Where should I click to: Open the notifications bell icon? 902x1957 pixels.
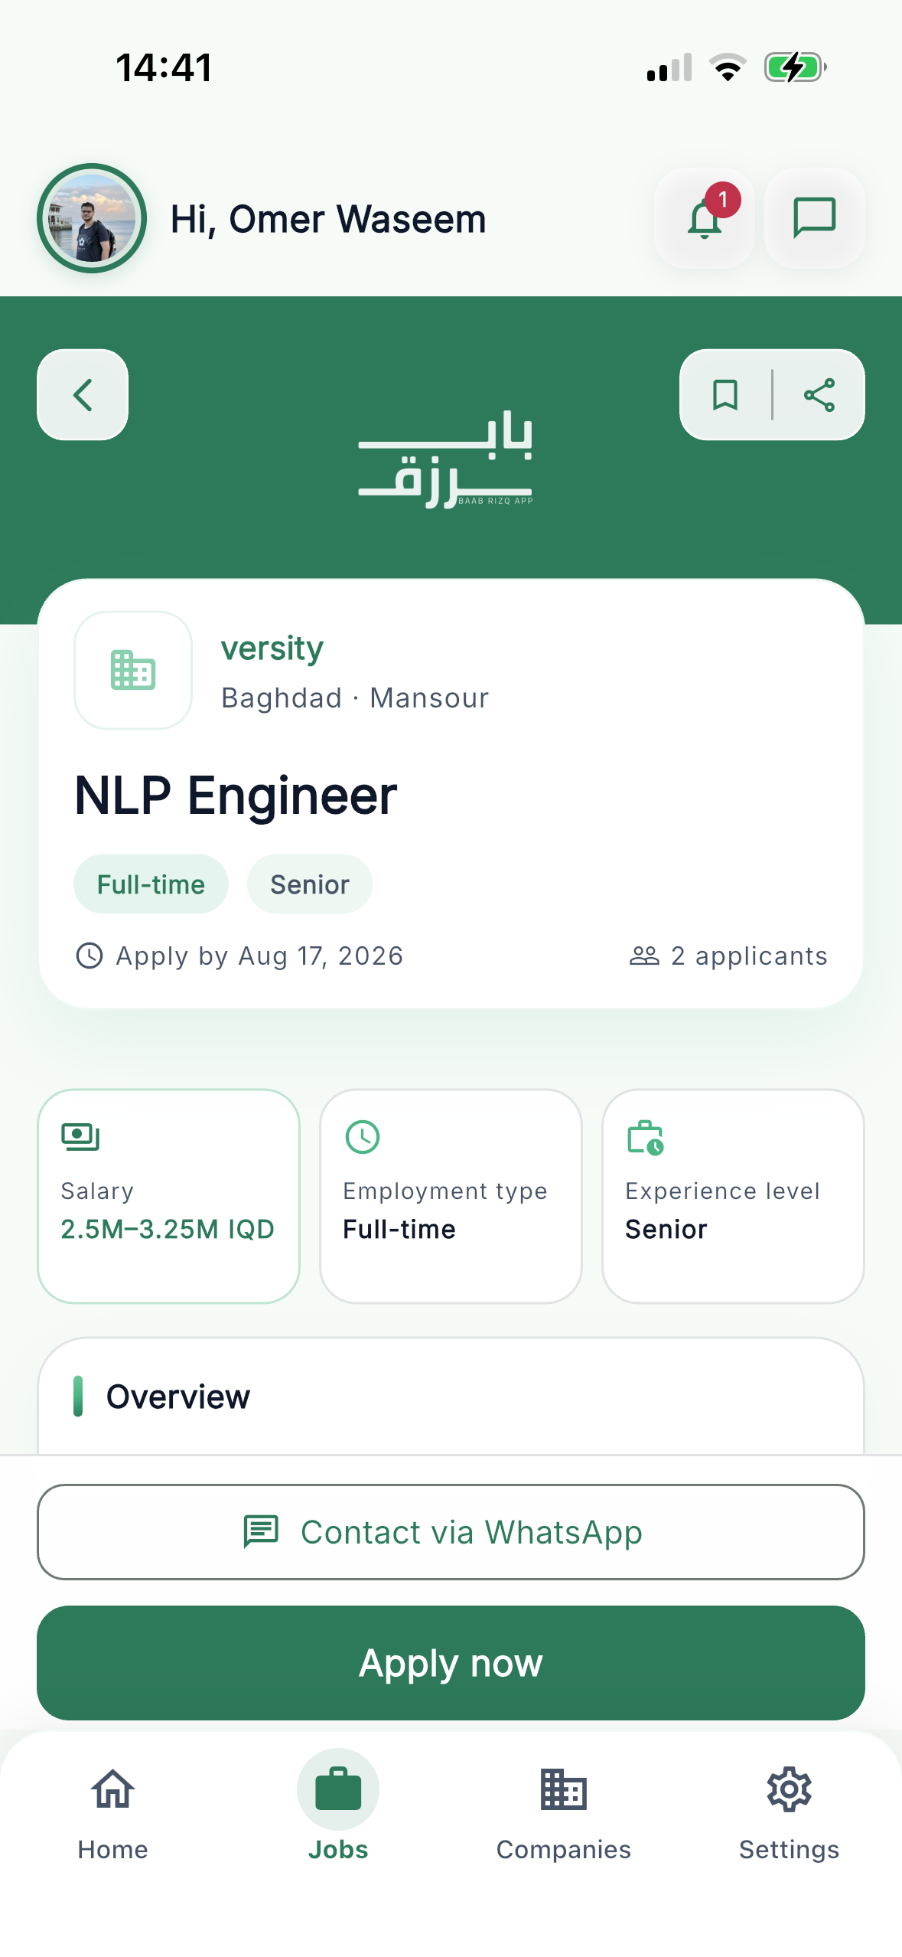705,218
